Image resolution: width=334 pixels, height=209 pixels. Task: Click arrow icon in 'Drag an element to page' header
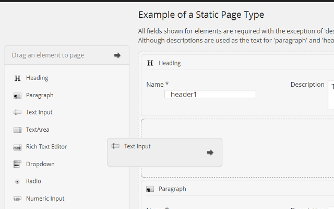pyautogui.click(x=117, y=55)
